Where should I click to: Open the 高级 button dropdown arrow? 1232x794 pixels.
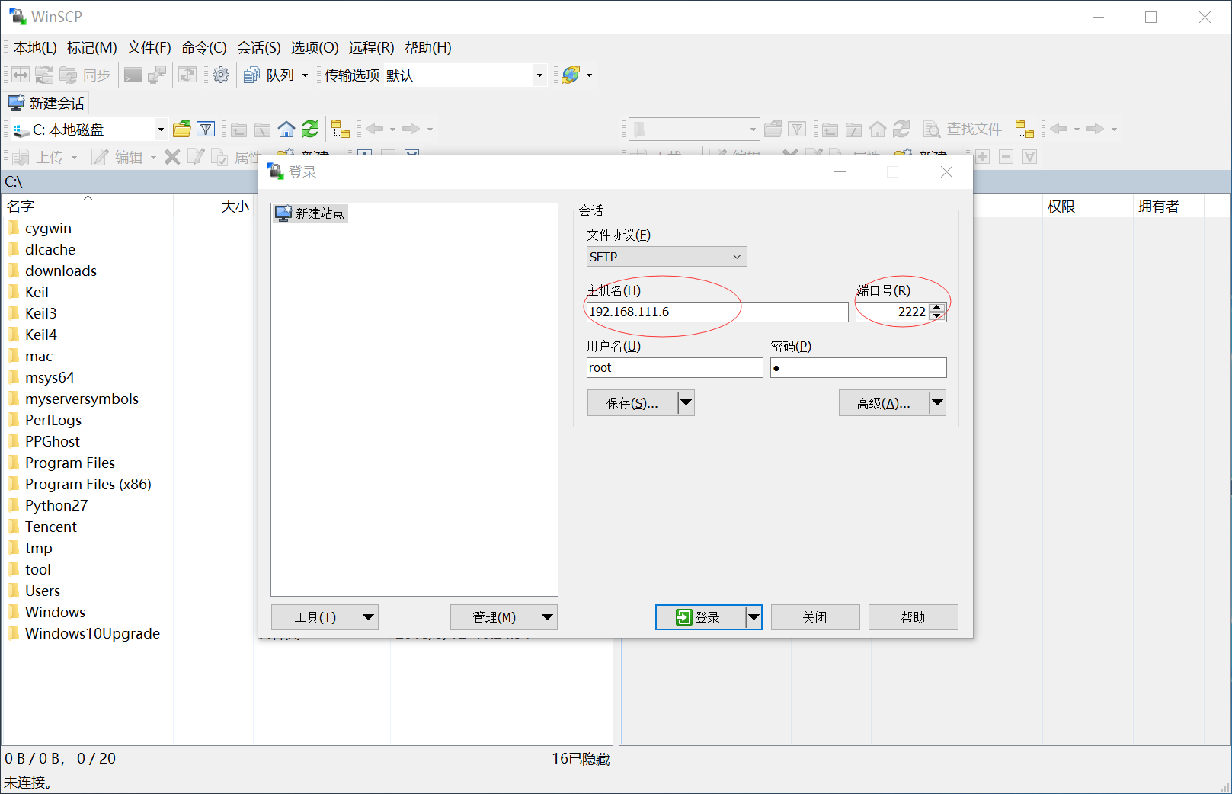coord(938,402)
